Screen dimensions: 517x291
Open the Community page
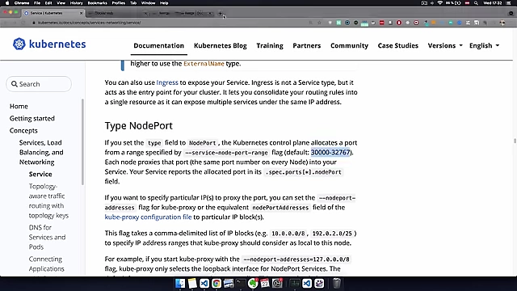[x=349, y=45]
